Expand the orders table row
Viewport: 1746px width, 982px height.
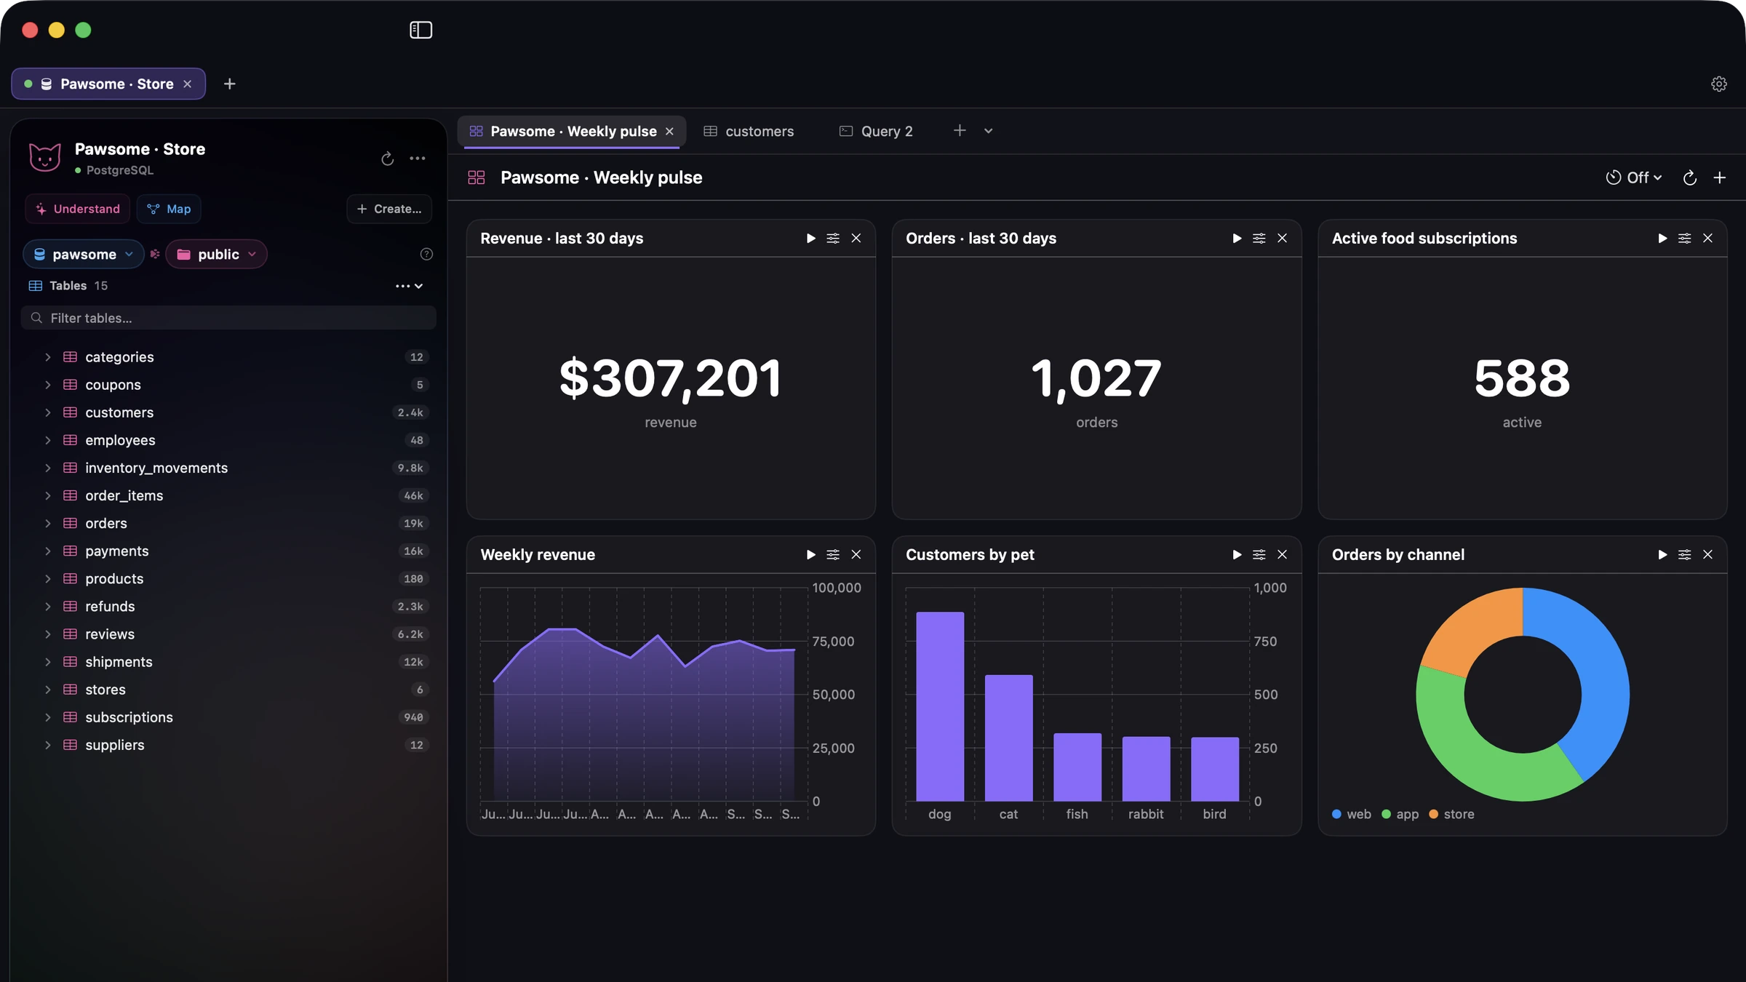48,523
